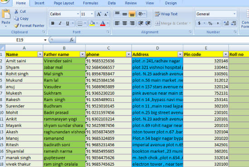Open the Merge & Center dropdown arrow
This screenshot has width=249, height=167.
(190, 23)
